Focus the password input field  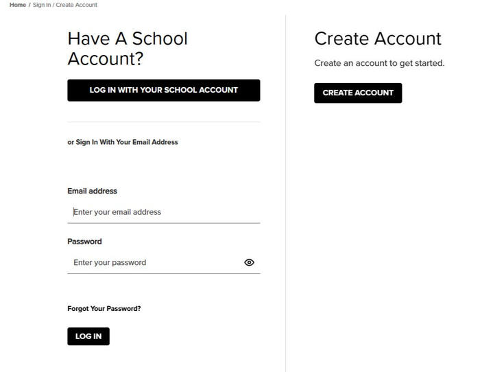tap(156, 262)
